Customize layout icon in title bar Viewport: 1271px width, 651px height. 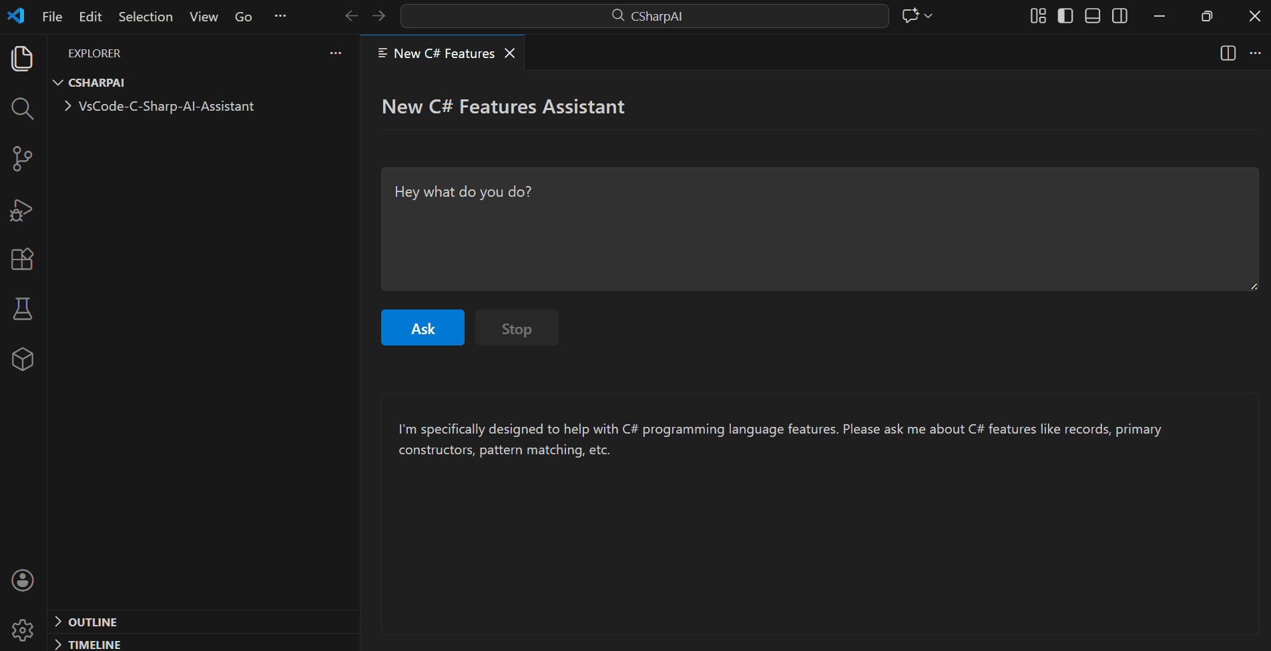[1038, 16]
